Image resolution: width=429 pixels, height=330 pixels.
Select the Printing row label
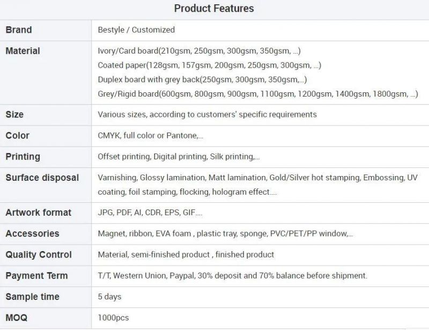pyautogui.click(x=23, y=157)
